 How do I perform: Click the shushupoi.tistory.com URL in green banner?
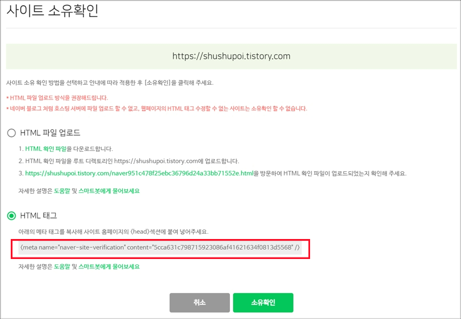231,56
